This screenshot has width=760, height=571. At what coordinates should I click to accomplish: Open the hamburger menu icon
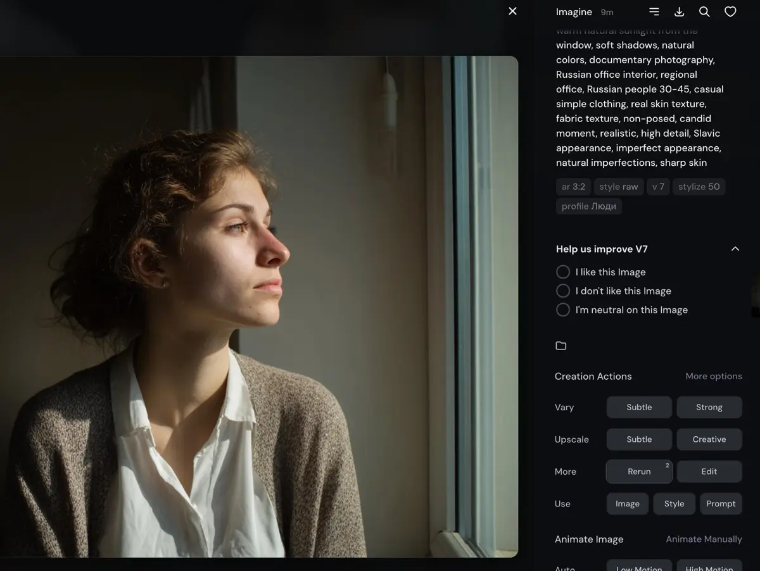pos(654,12)
